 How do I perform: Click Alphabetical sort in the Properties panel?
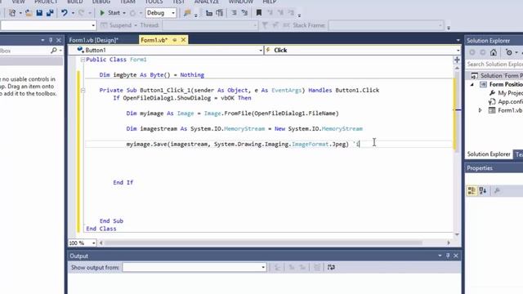click(483, 190)
